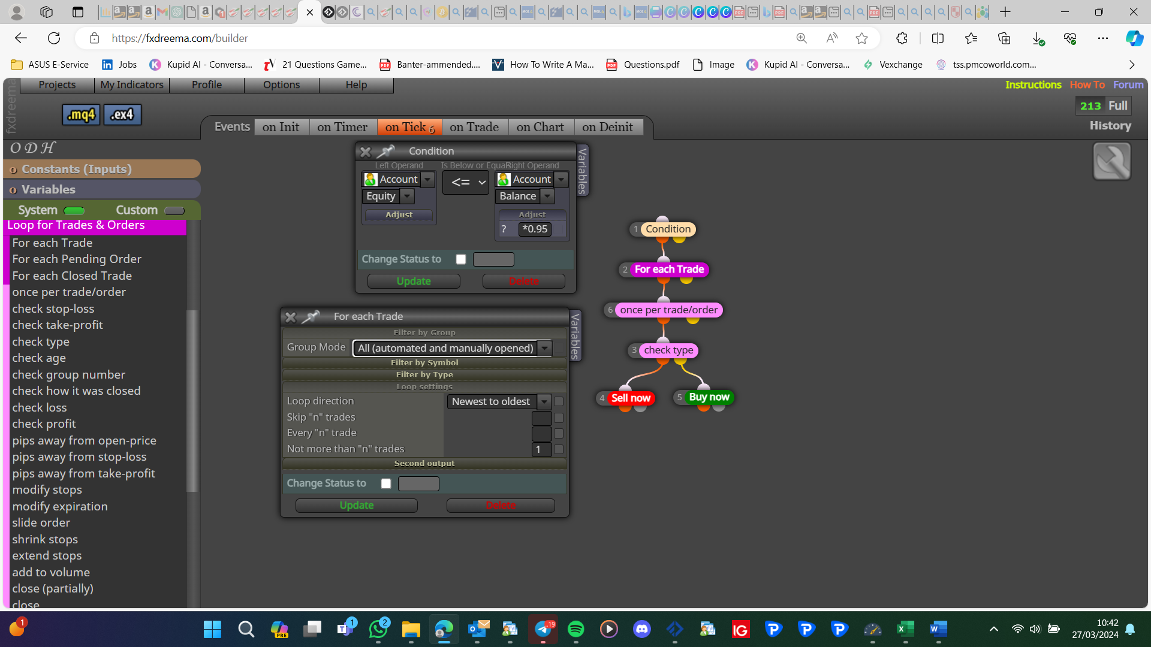The height and width of the screenshot is (647, 1151).
Task: Open the browser split screen view
Action: click(938, 38)
